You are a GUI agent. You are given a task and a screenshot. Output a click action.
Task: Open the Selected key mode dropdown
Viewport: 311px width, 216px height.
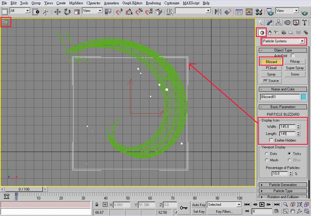coord(224,205)
